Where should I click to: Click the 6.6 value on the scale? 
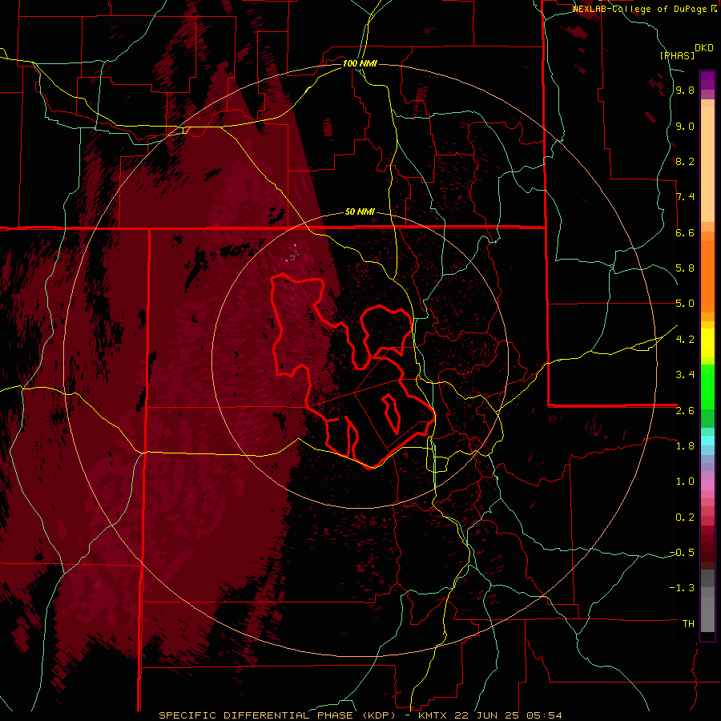coord(685,232)
